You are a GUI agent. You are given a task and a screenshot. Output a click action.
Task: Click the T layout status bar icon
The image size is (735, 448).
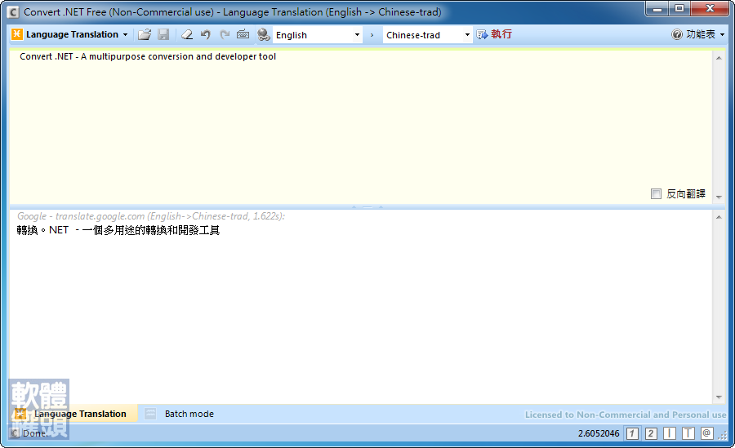(x=688, y=433)
